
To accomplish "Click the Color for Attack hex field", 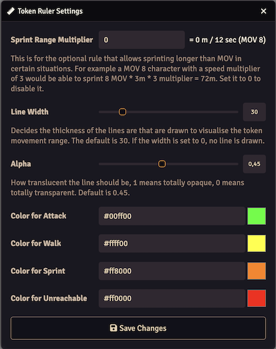I will (x=172, y=216).
